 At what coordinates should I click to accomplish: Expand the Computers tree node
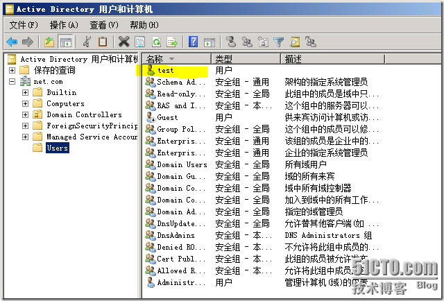pos(25,103)
